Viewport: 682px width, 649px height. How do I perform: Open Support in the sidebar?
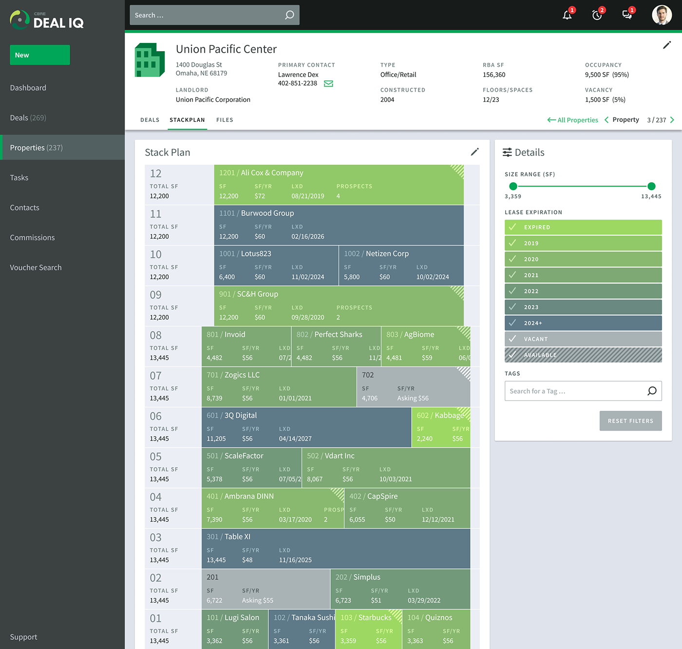click(x=23, y=637)
